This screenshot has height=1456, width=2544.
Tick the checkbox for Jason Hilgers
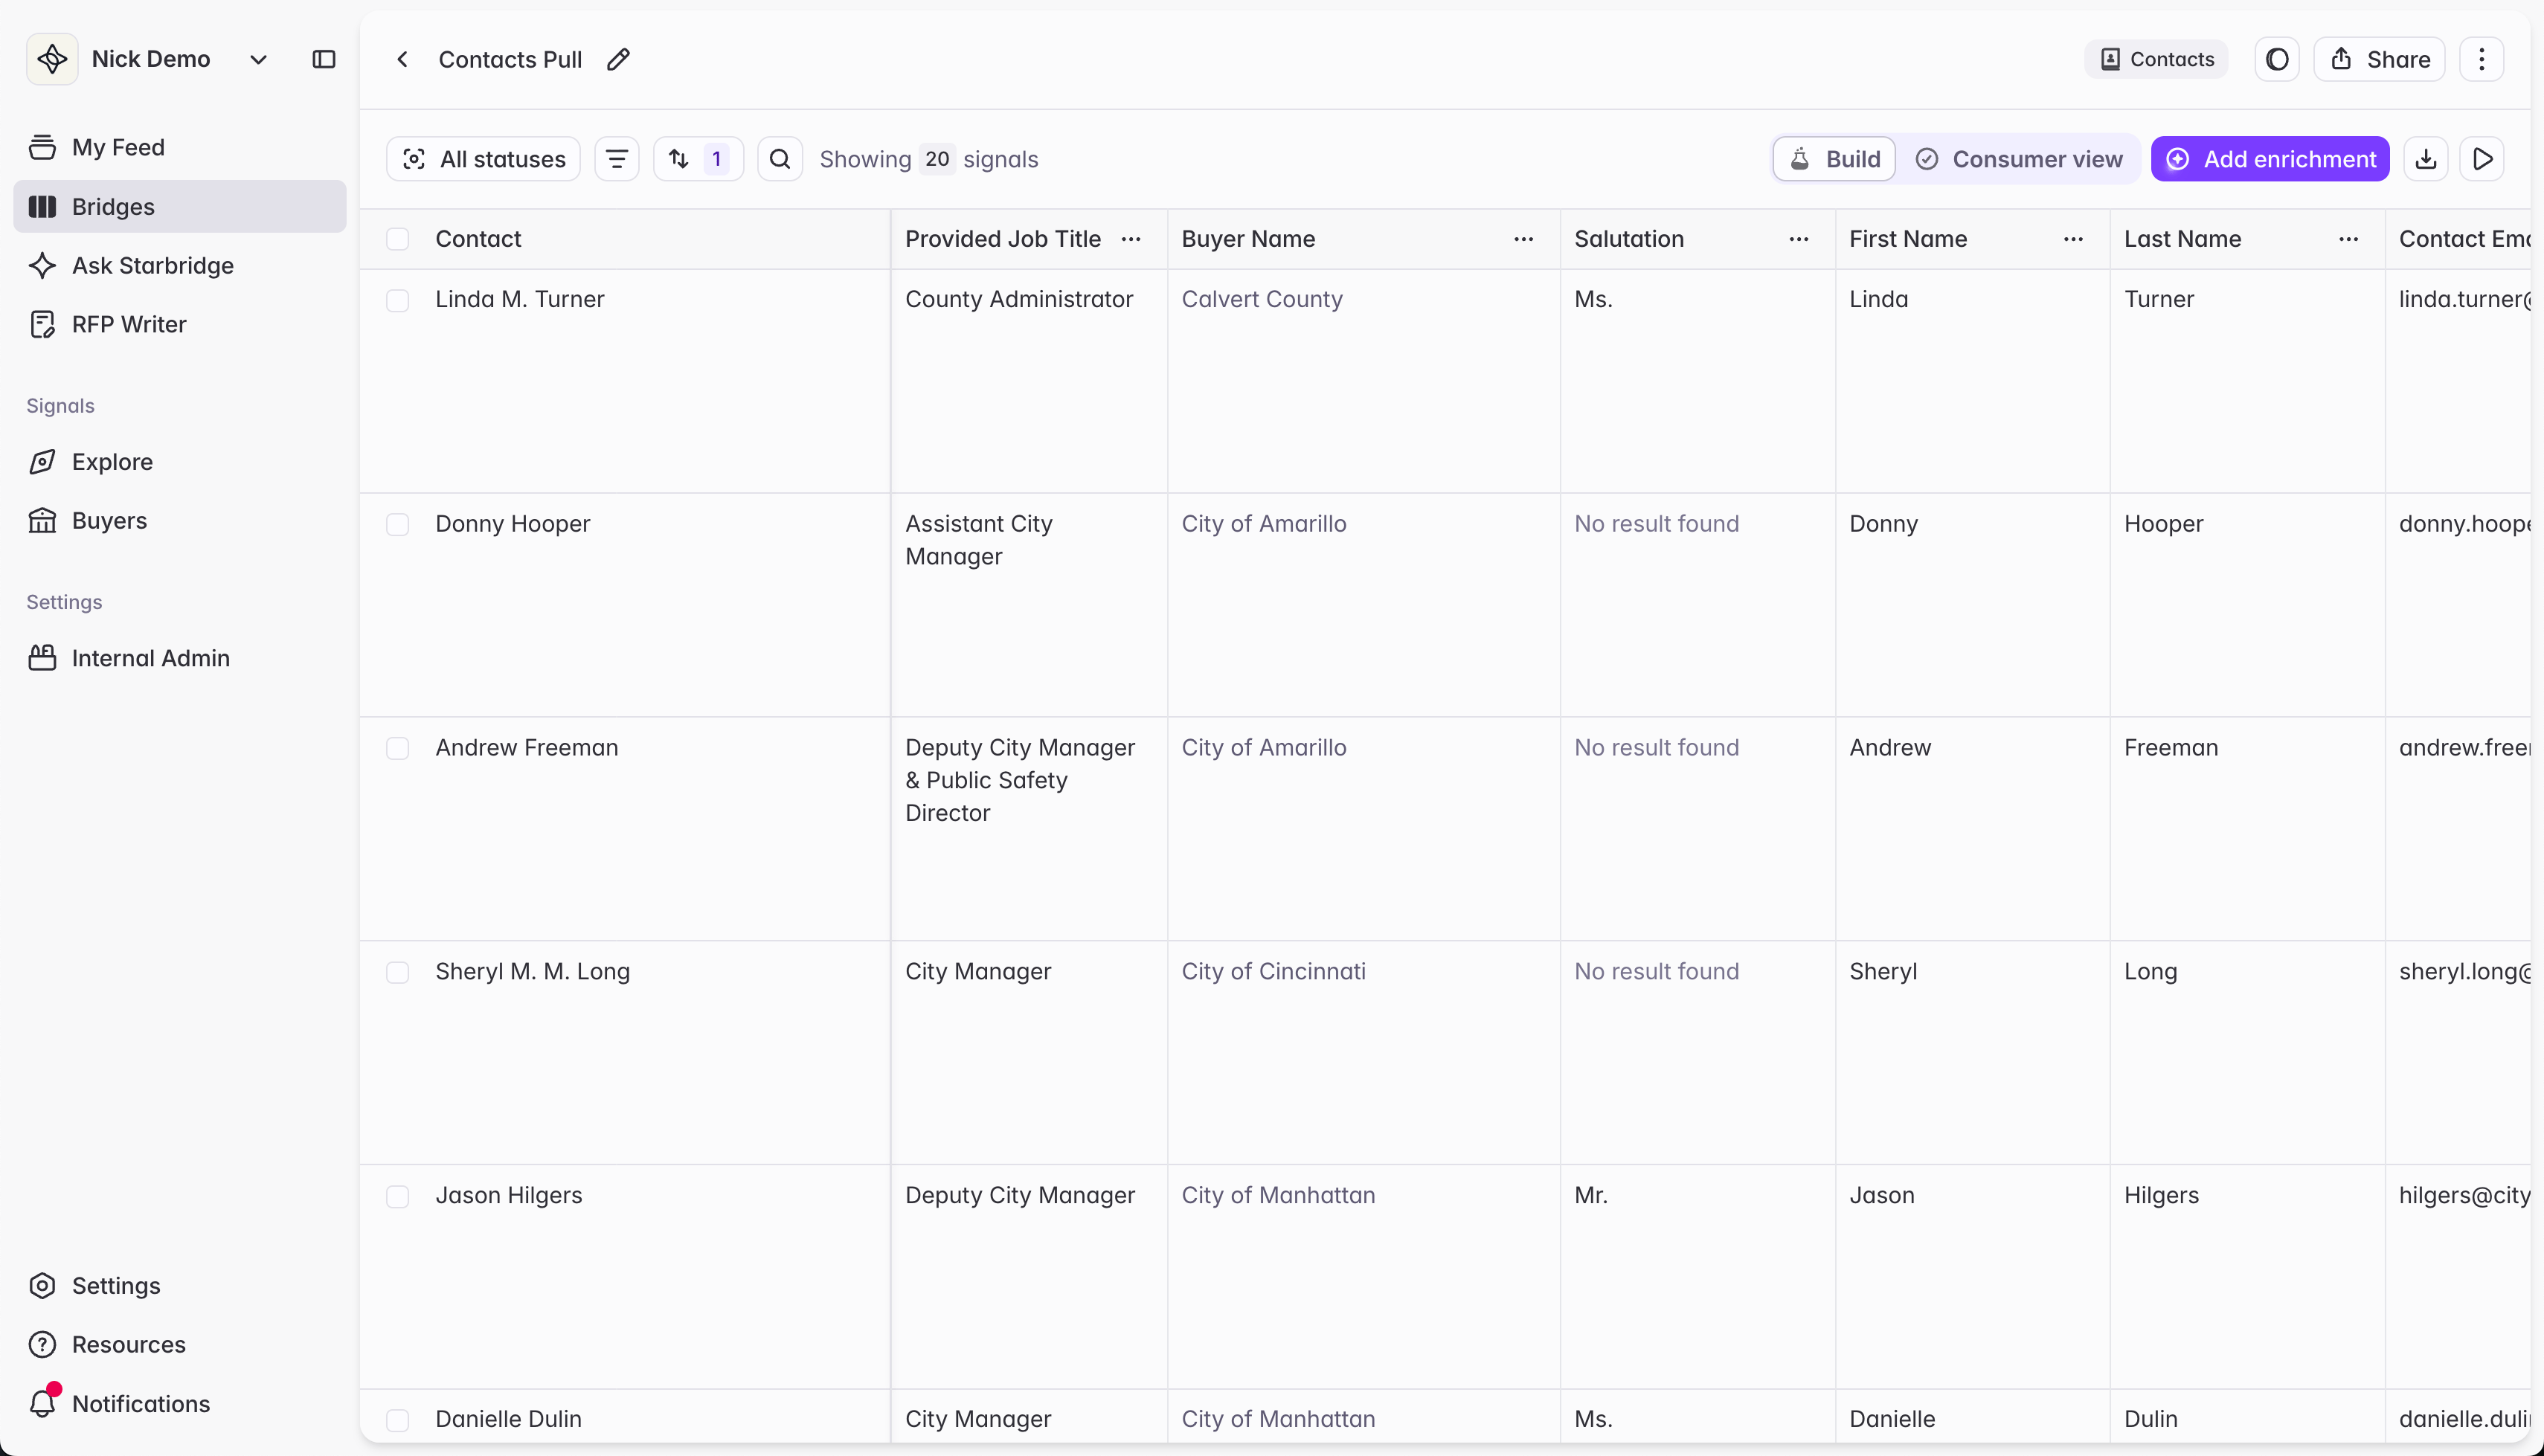coord(398,1196)
